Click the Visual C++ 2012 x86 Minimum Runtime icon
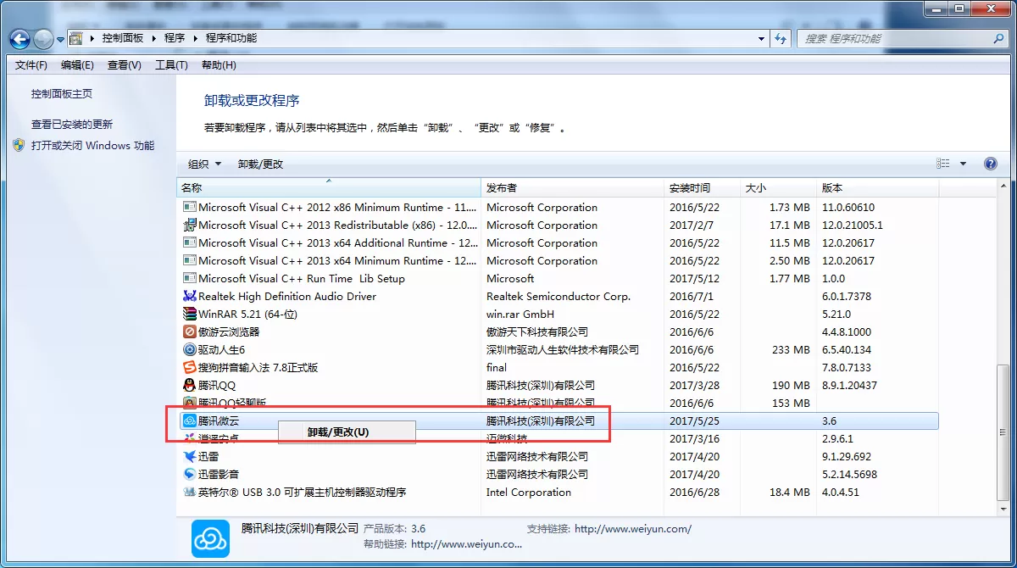 pyautogui.click(x=190, y=207)
